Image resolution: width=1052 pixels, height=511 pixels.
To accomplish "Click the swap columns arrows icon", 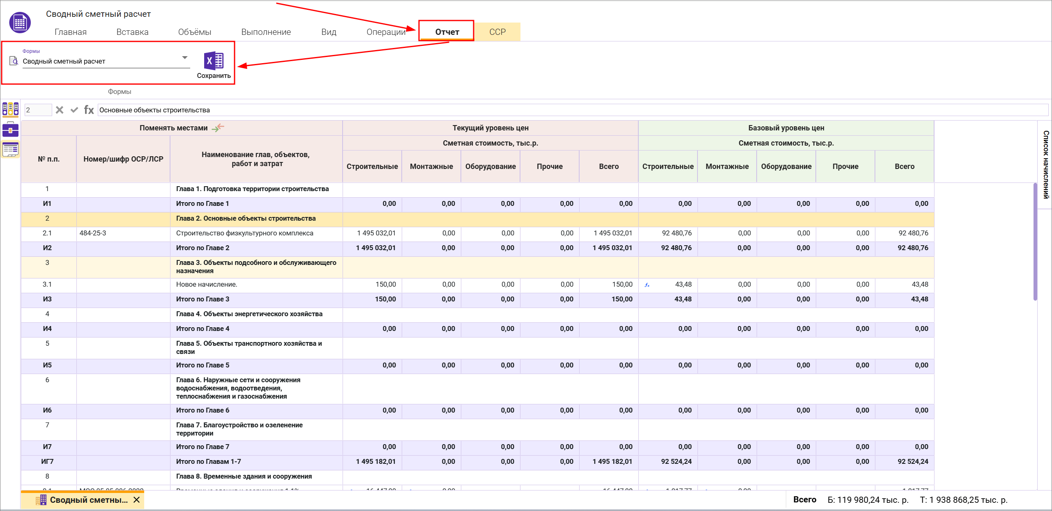I will click(218, 128).
